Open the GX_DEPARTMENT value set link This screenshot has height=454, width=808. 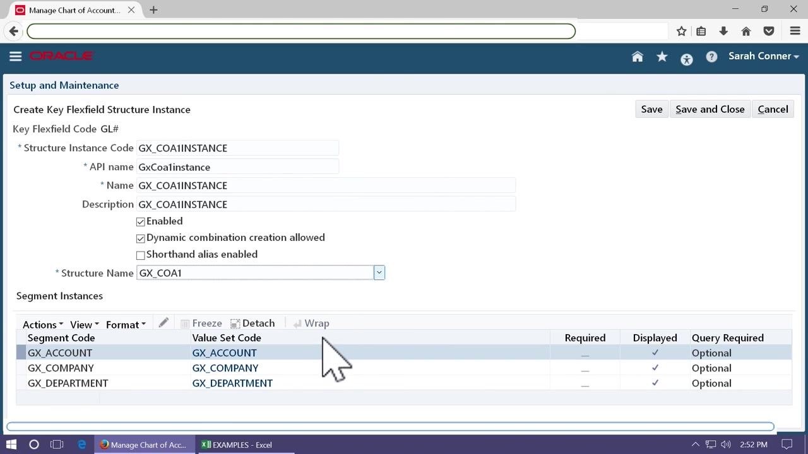pos(232,383)
